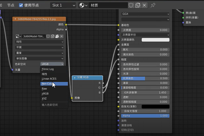The image size is (204, 136).
Task: Unlink the image with X icon
Action: [61, 36]
